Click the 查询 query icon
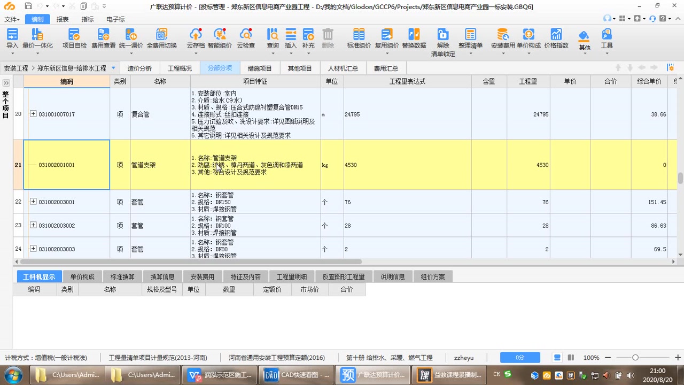This screenshot has width=684, height=385. [x=273, y=39]
